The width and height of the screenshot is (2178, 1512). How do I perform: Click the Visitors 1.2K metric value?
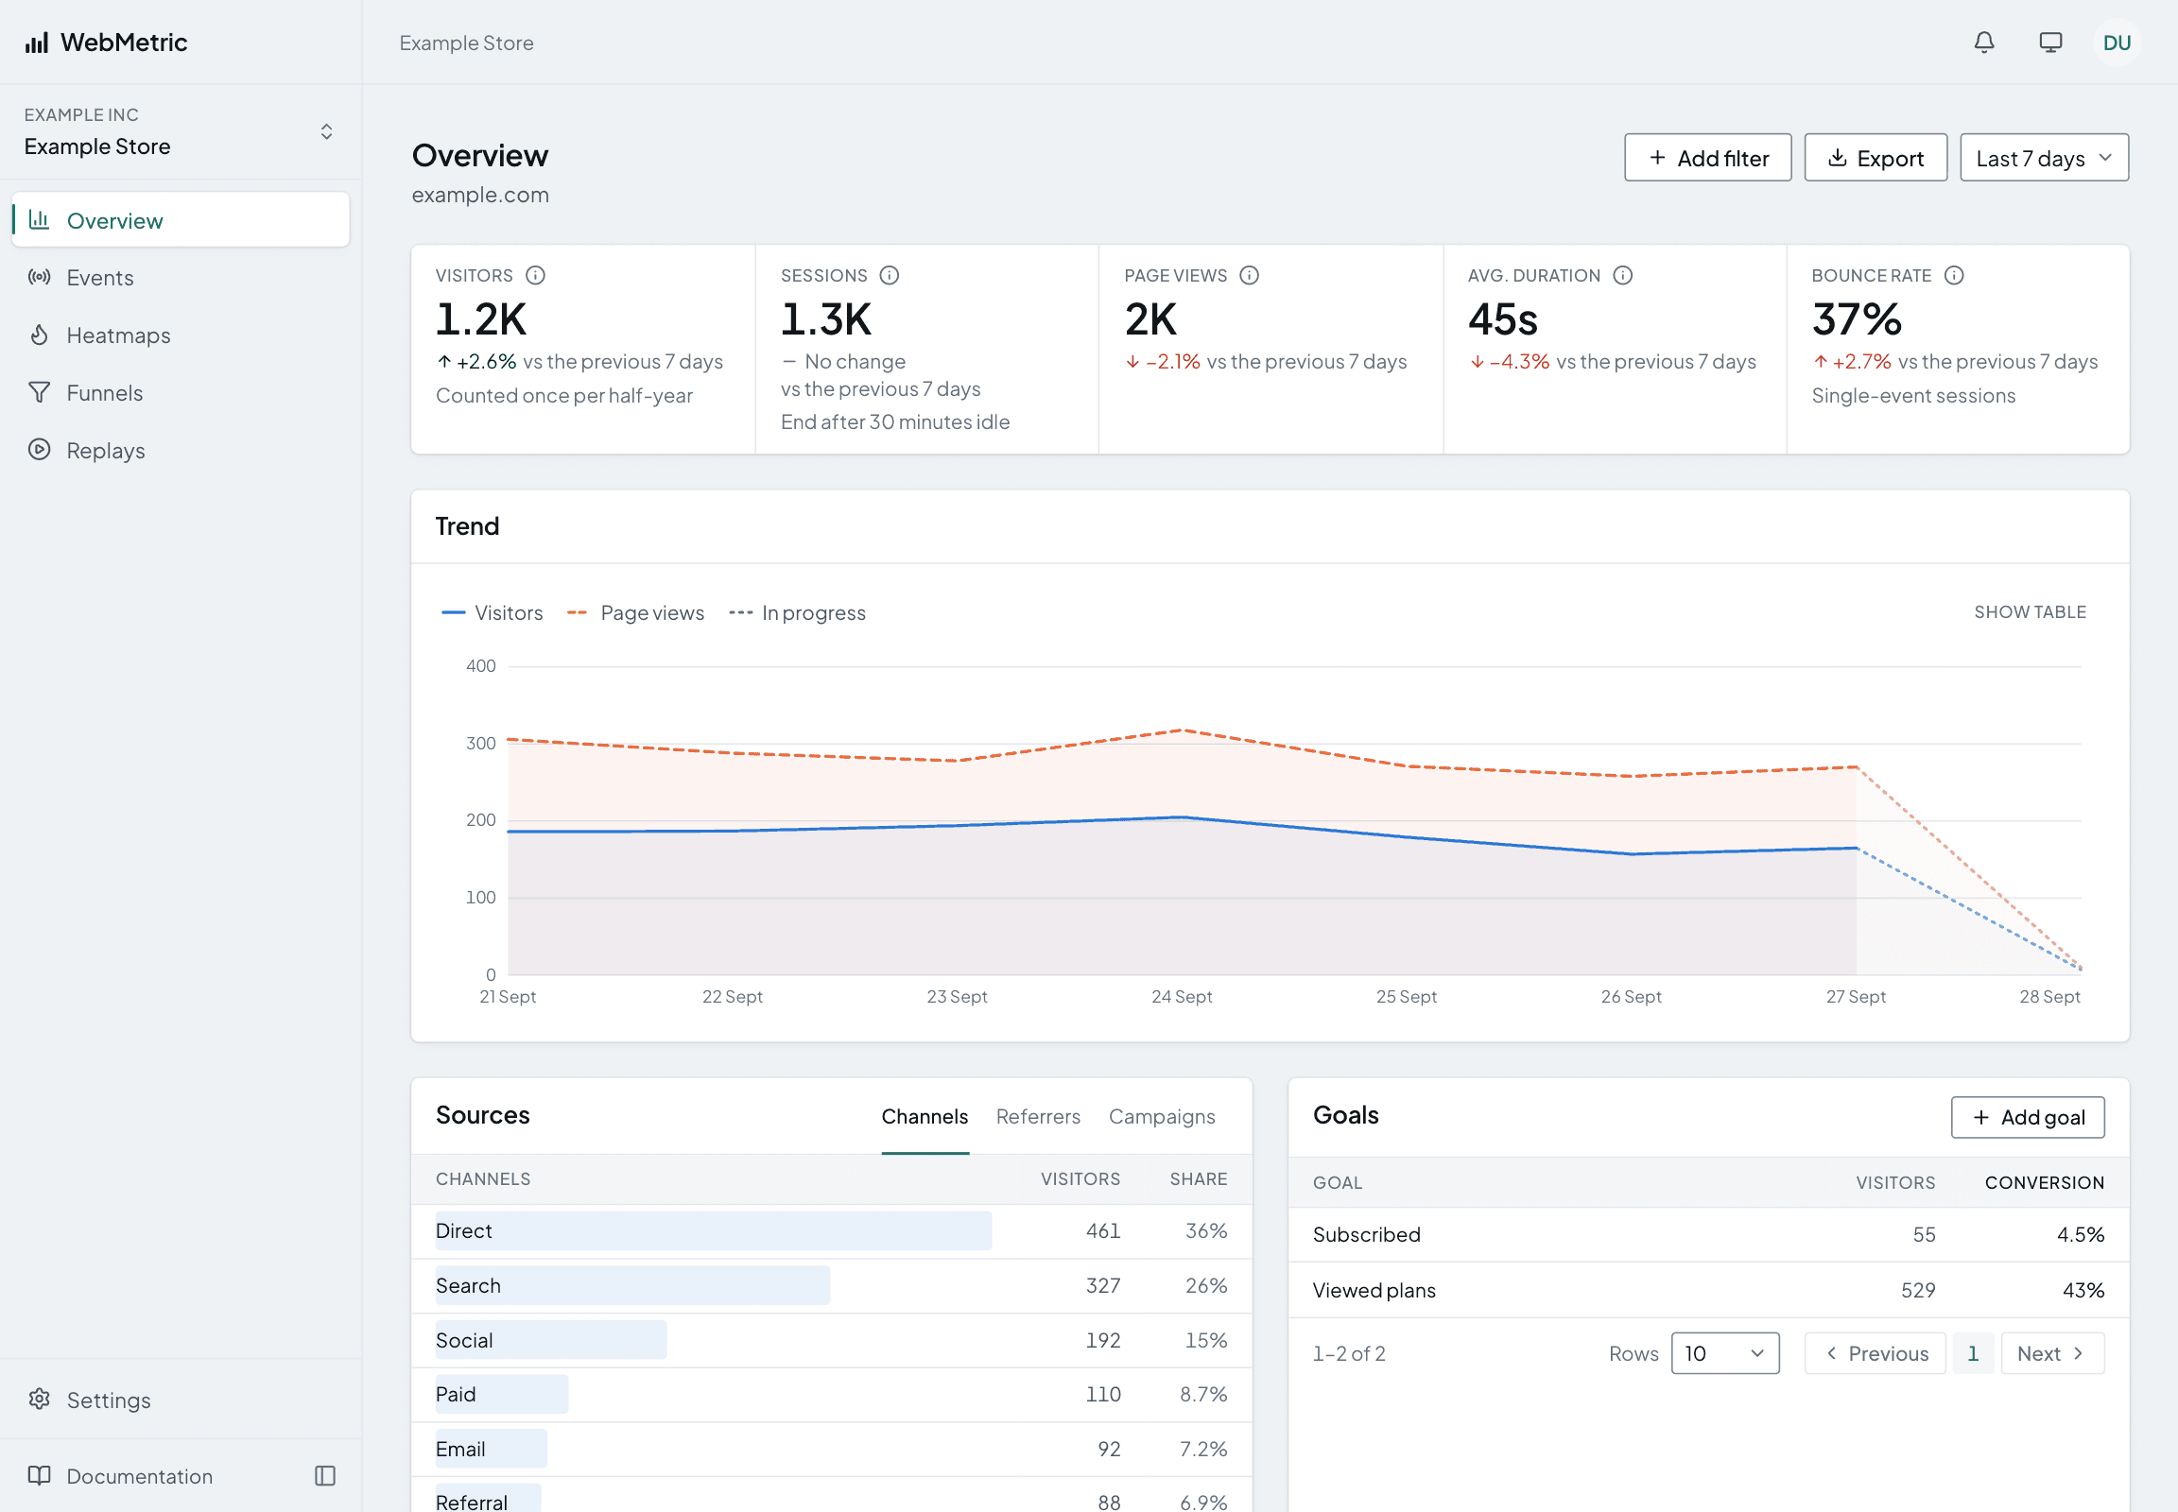[480, 319]
